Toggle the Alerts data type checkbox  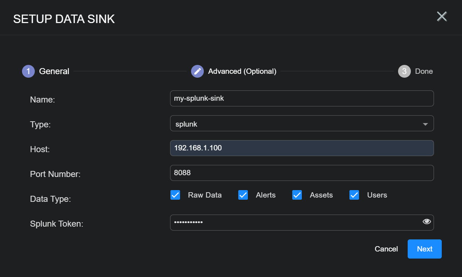tap(243, 195)
